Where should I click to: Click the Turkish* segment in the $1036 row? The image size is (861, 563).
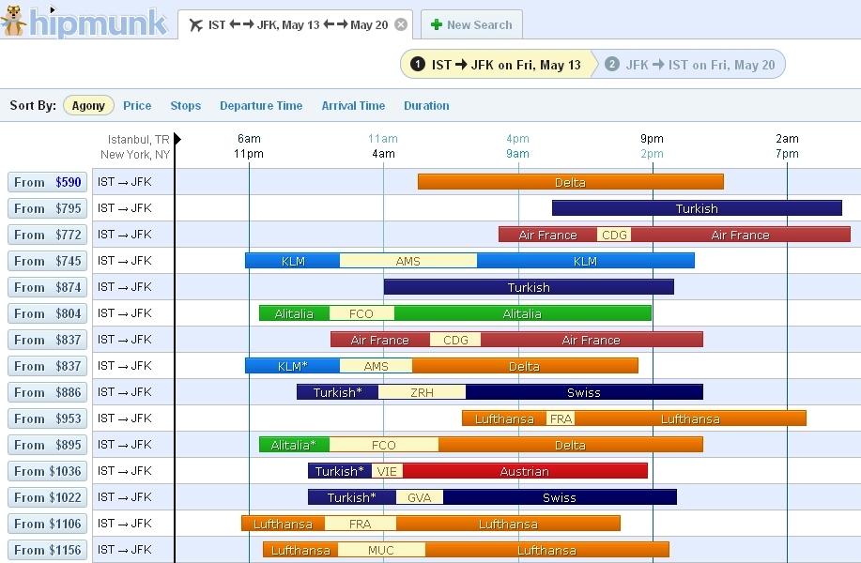[x=340, y=471]
